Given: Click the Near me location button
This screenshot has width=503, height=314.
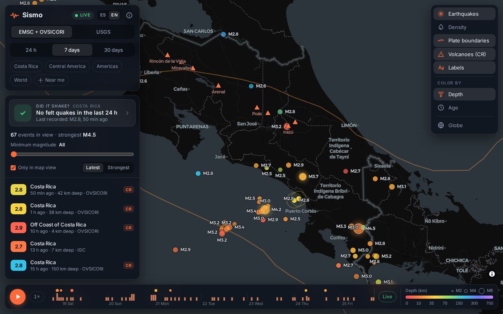Looking at the screenshot, I should pyautogui.click(x=51, y=80).
